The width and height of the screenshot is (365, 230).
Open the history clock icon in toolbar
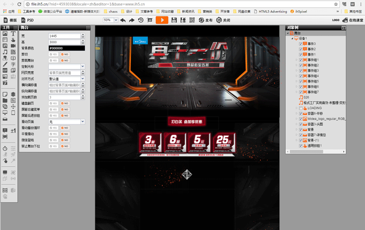[141, 20]
